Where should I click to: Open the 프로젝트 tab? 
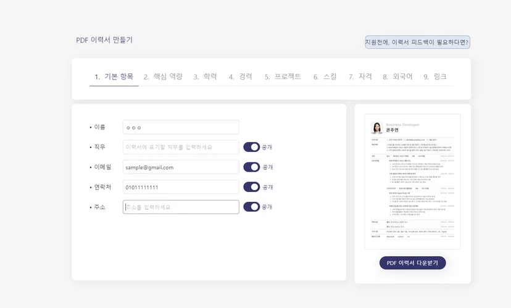[283, 77]
